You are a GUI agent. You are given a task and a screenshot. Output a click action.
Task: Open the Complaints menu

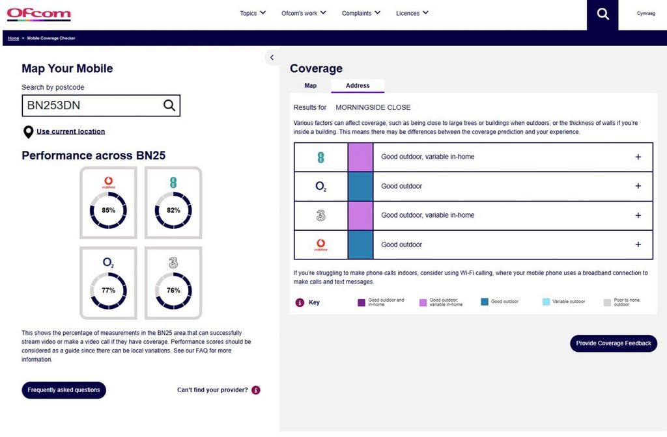tap(362, 13)
